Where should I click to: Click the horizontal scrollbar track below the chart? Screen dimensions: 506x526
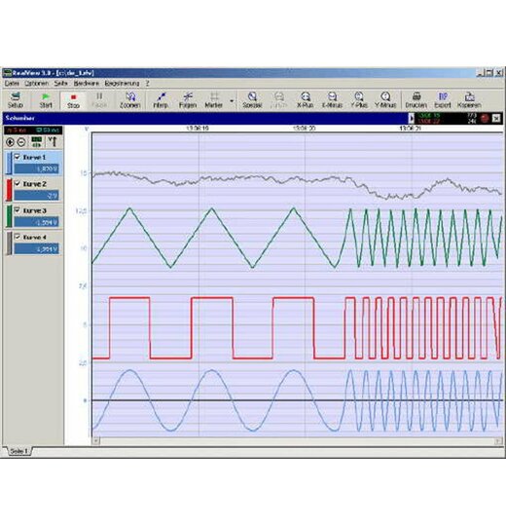tap(297, 441)
